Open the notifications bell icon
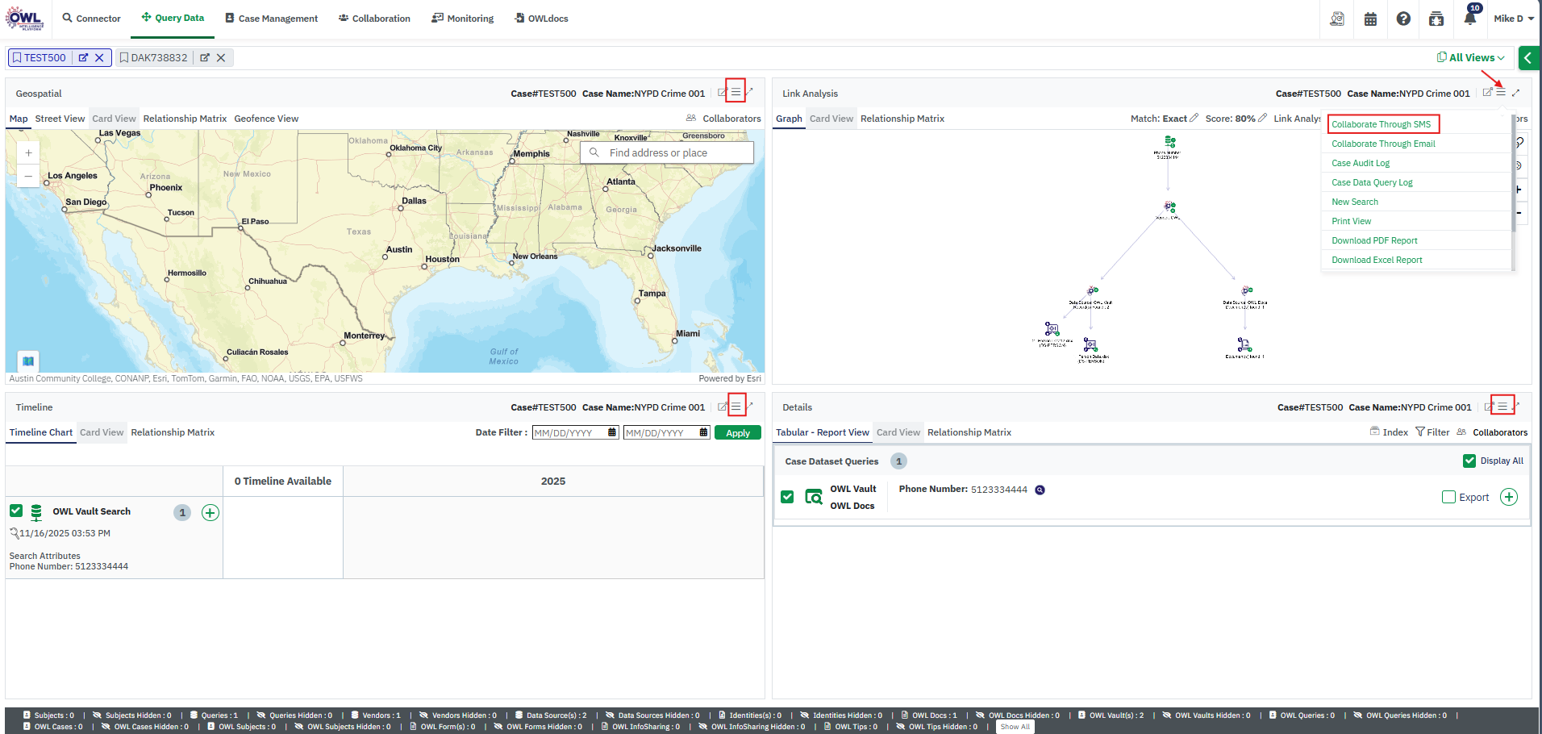 click(x=1469, y=19)
